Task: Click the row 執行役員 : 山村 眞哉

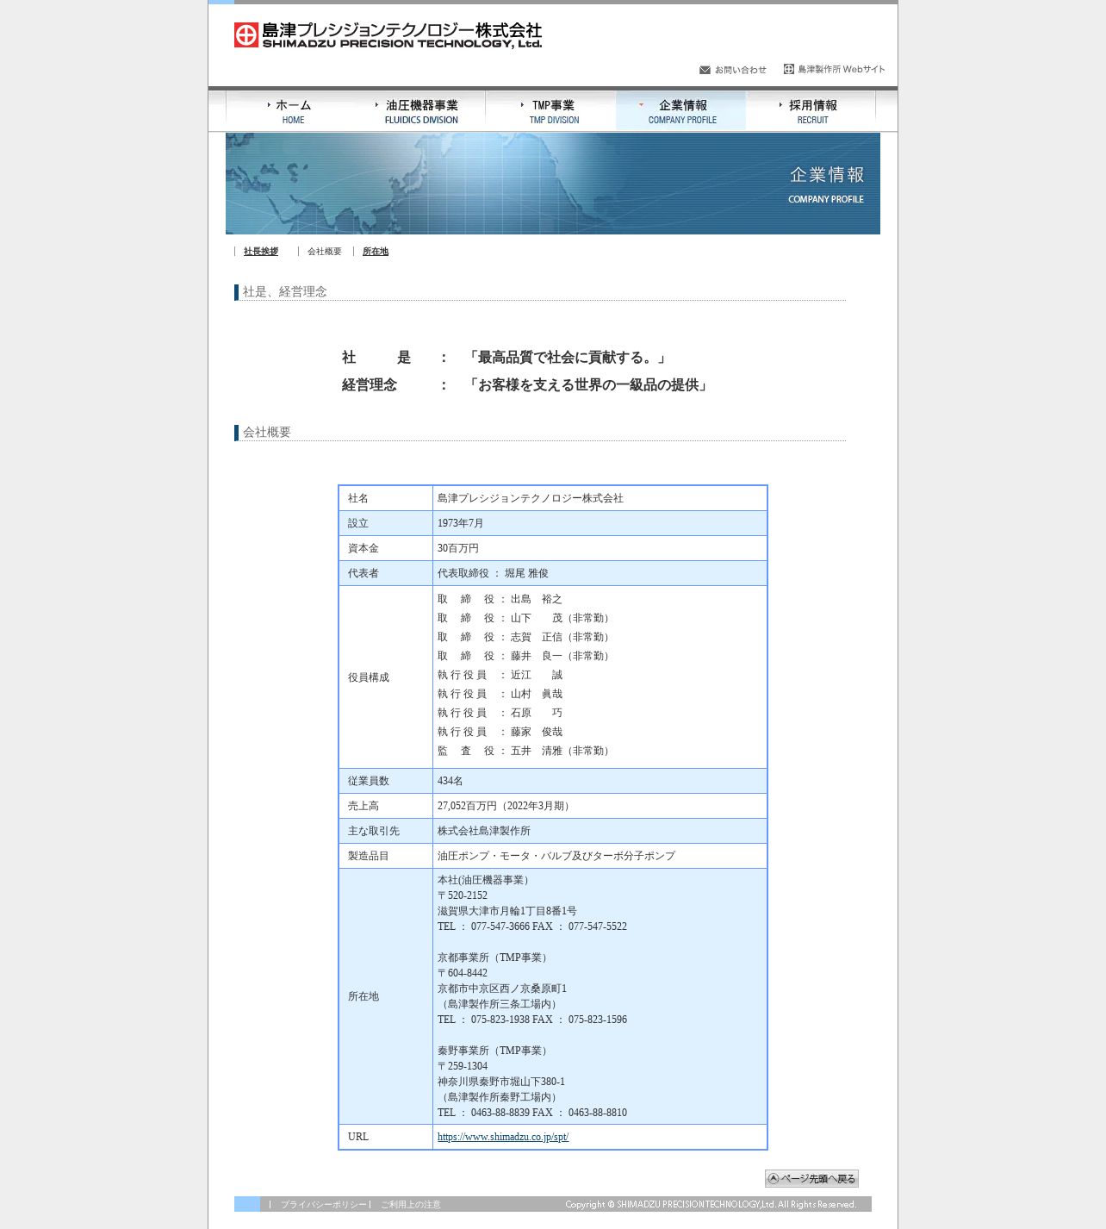Action: click(500, 694)
